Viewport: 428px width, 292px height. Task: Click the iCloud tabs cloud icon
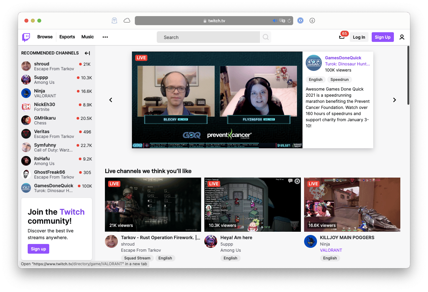pos(127,21)
